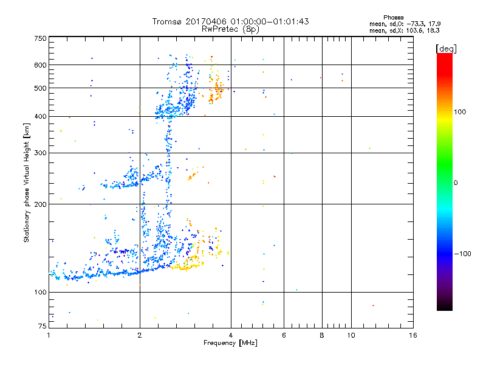Click the dense blue echo cluster near 420 km

coord(175,109)
